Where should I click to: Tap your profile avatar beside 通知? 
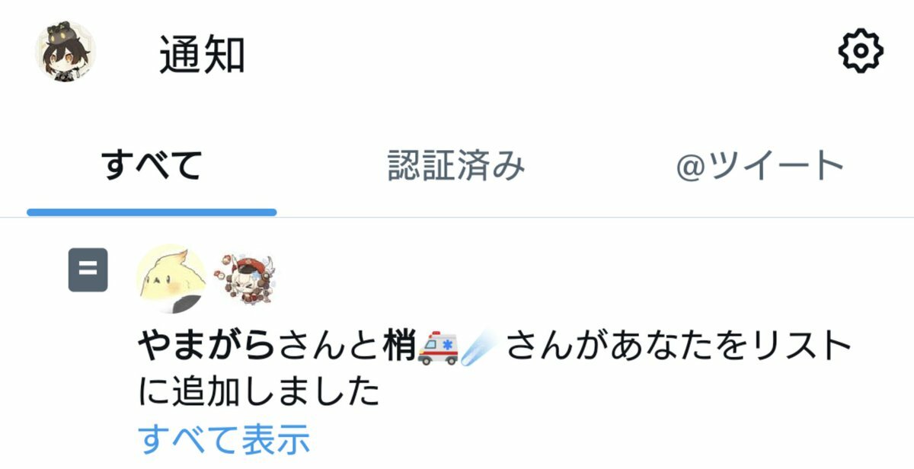click(x=66, y=52)
